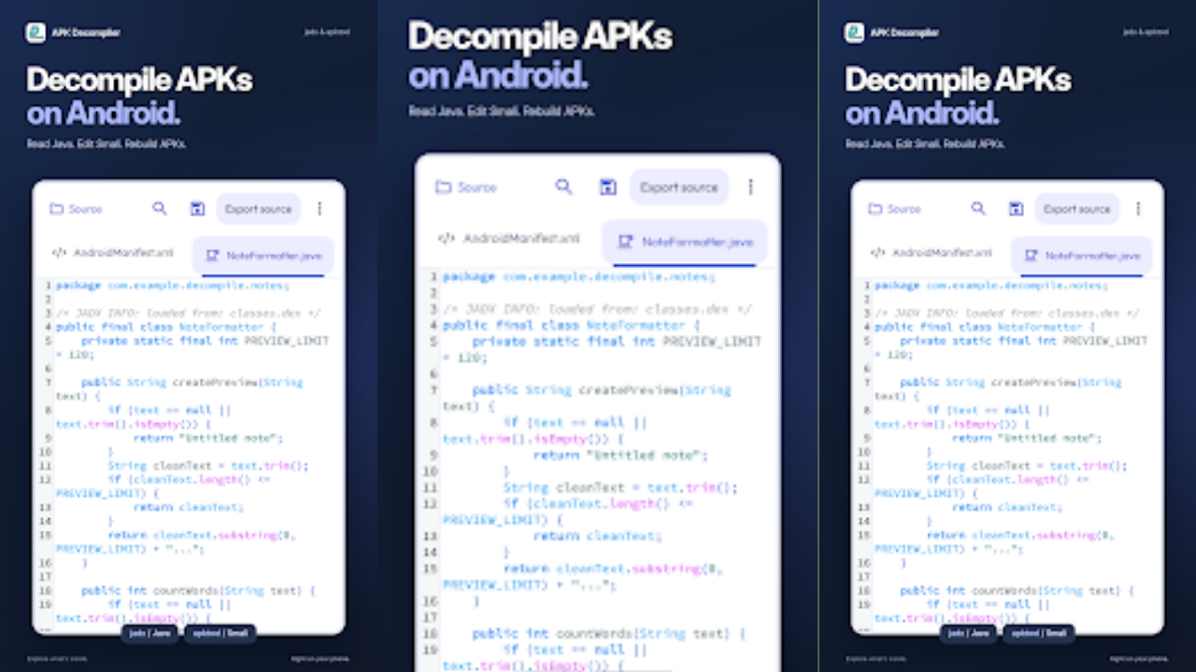Open the three-dot overflow menu in the right screenshot
This screenshot has width=1196, height=672.
[1138, 209]
